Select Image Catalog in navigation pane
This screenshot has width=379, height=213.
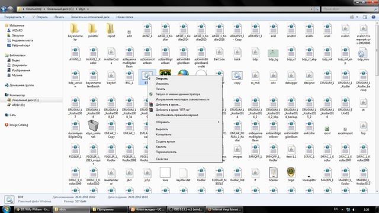pos(18,125)
